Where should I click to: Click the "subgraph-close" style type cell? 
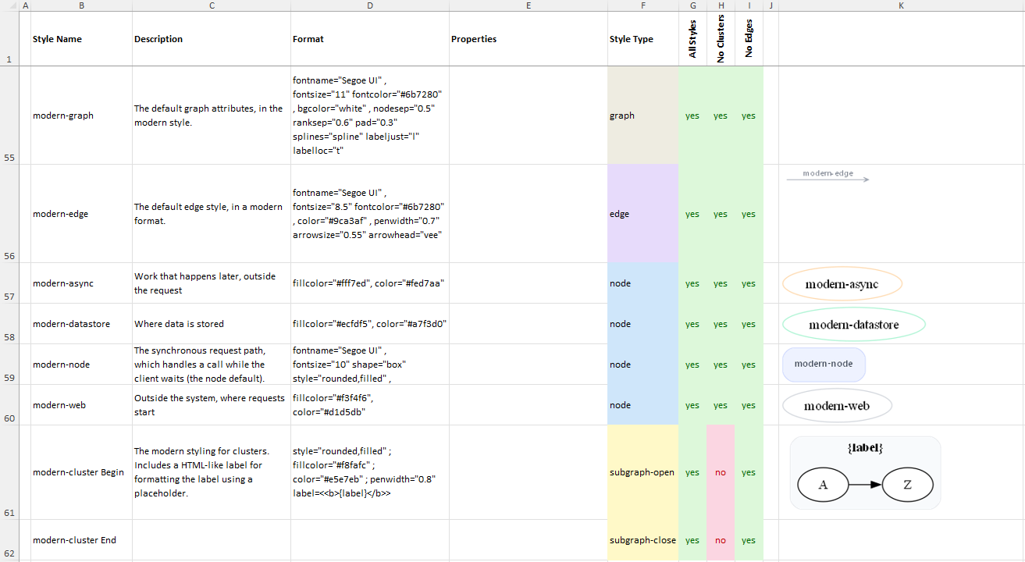tap(643, 540)
